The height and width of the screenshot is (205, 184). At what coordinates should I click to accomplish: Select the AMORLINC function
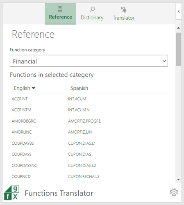click(x=22, y=132)
